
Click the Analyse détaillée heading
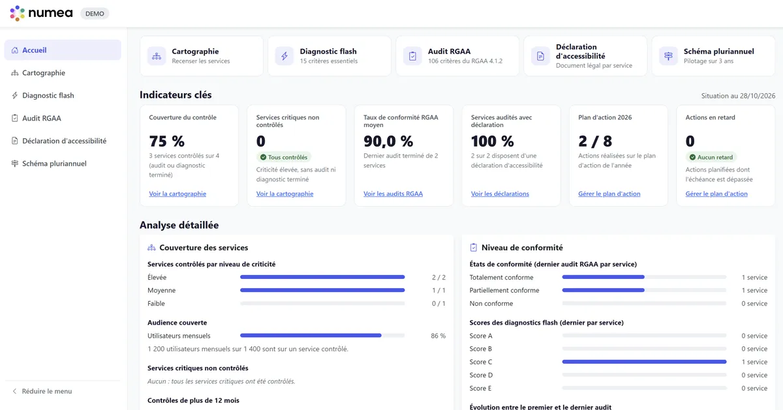pos(179,225)
